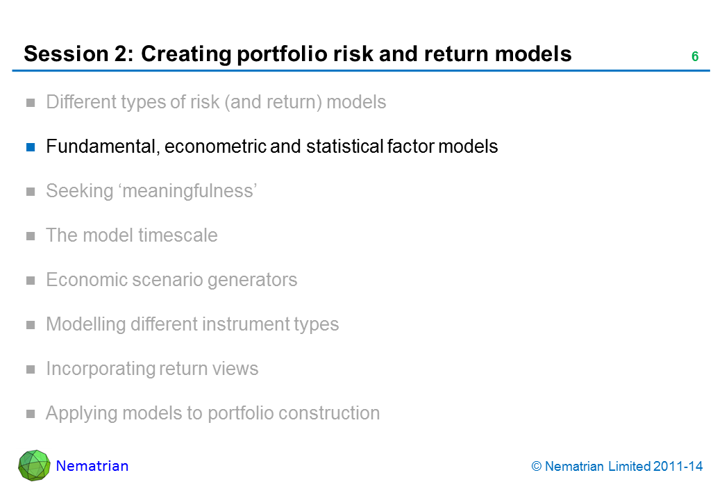The width and height of the screenshot is (722, 500).
Task: Go to The model timescale item
Action: point(132,235)
